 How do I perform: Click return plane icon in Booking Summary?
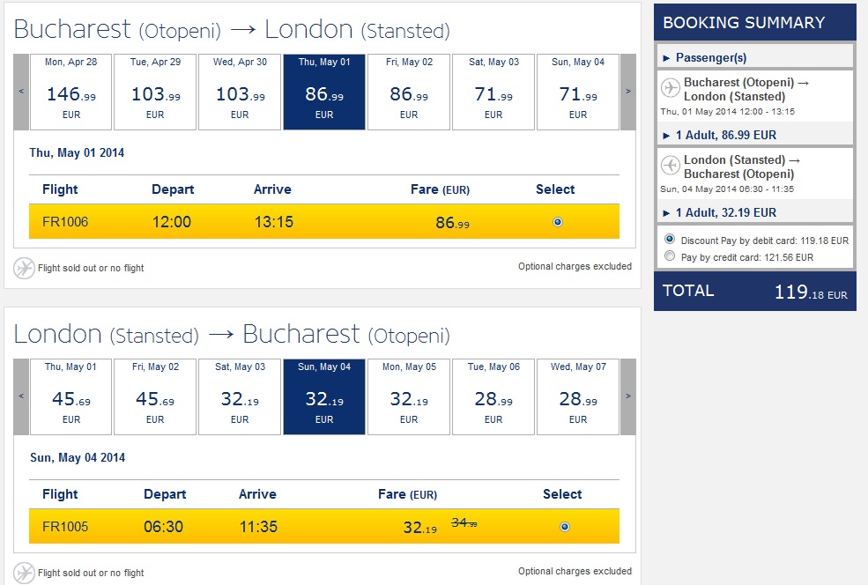[671, 166]
